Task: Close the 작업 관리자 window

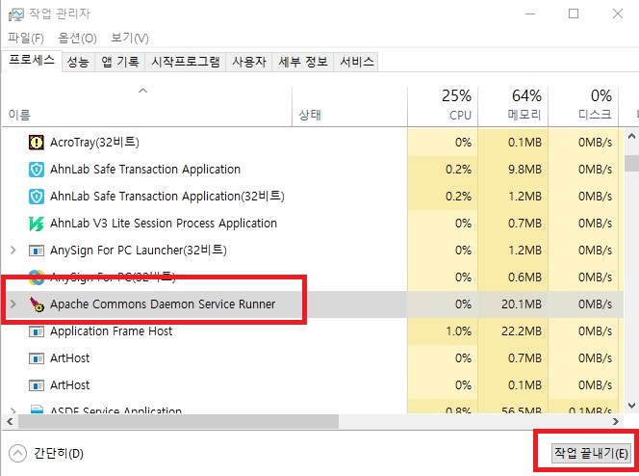Action: click(618, 13)
